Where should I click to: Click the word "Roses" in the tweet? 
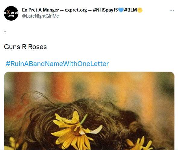pyautogui.click(x=37, y=47)
